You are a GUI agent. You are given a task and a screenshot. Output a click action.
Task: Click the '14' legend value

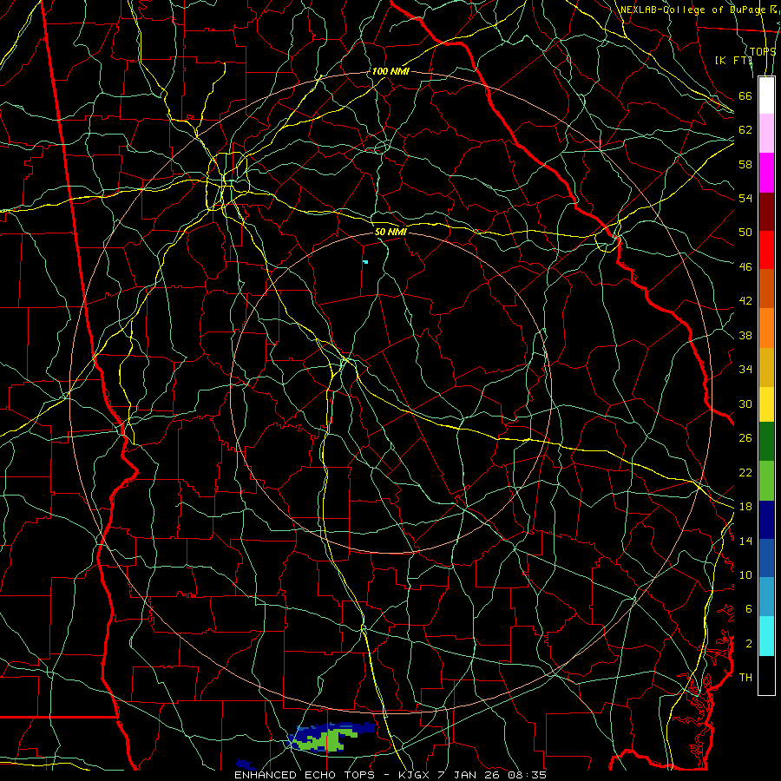tap(745, 541)
